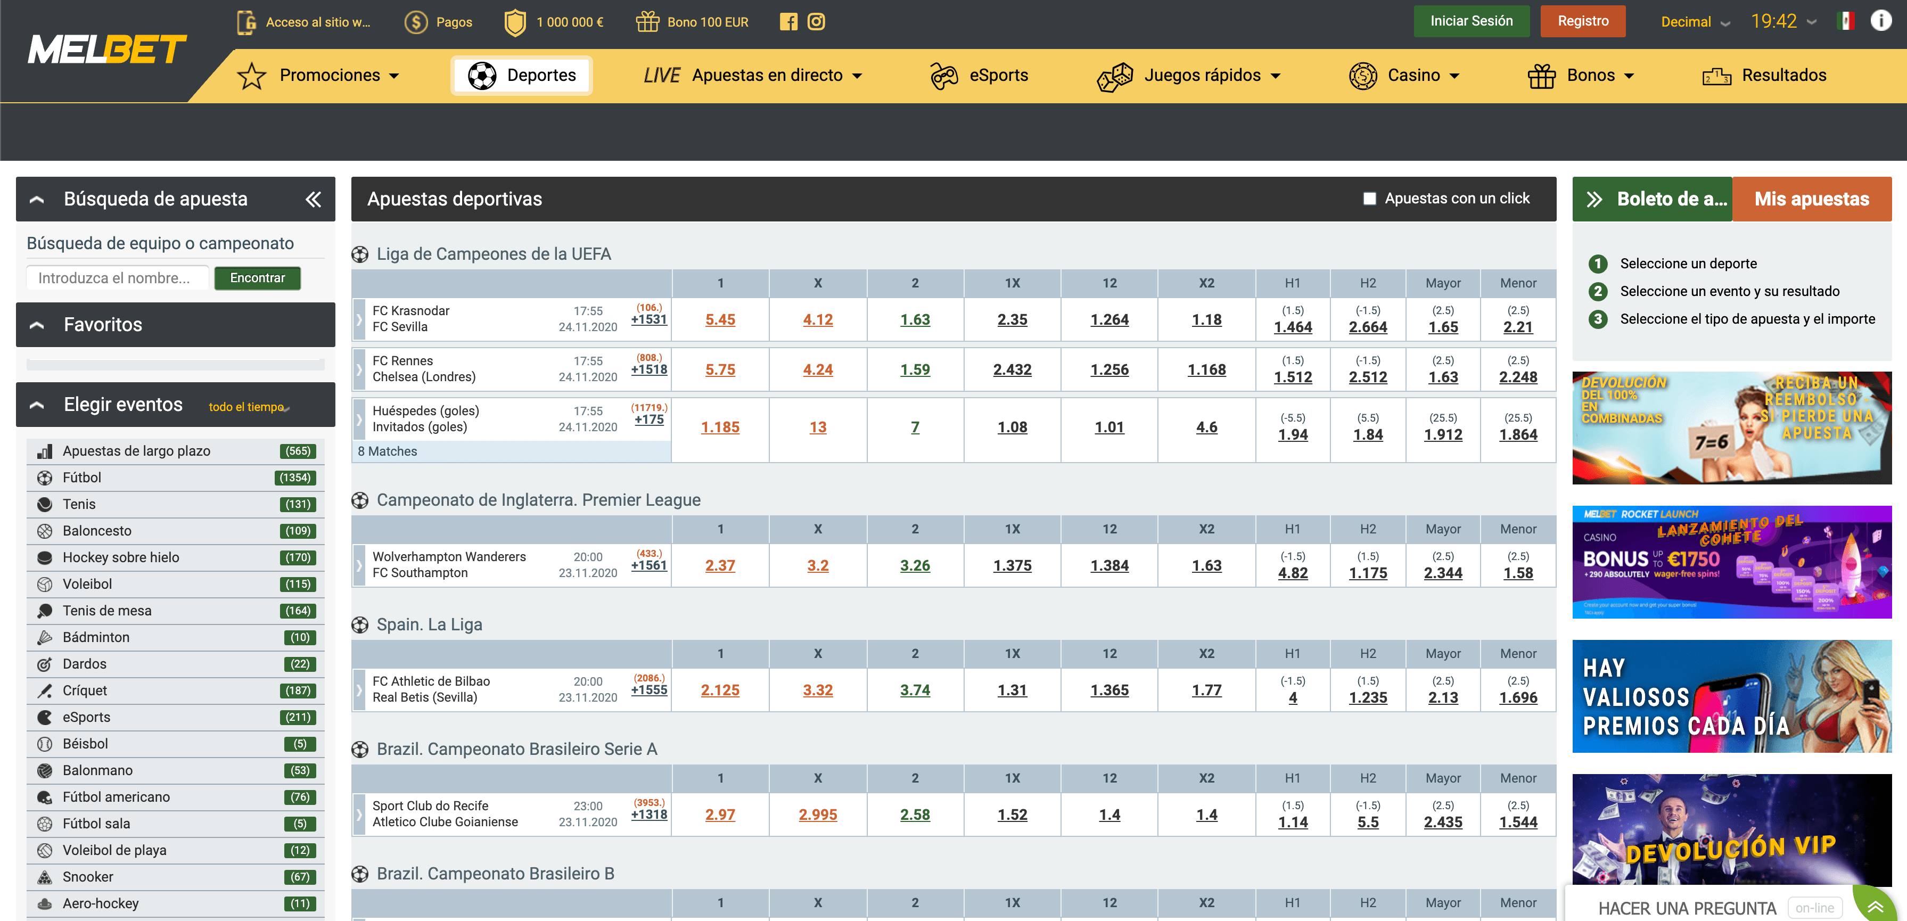Image resolution: width=1907 pixels, height=921 pixels.
Task: Click the Encontrar search button
Action: click(x=258, y=278)
